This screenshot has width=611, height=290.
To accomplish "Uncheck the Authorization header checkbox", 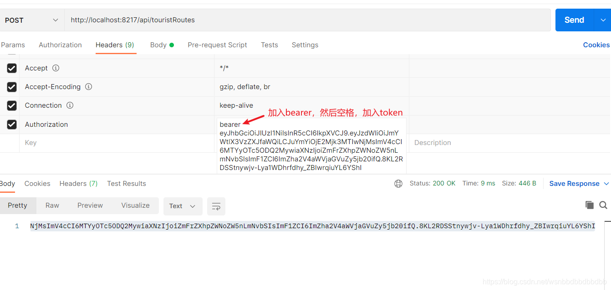I will click(x=12, y=125).
